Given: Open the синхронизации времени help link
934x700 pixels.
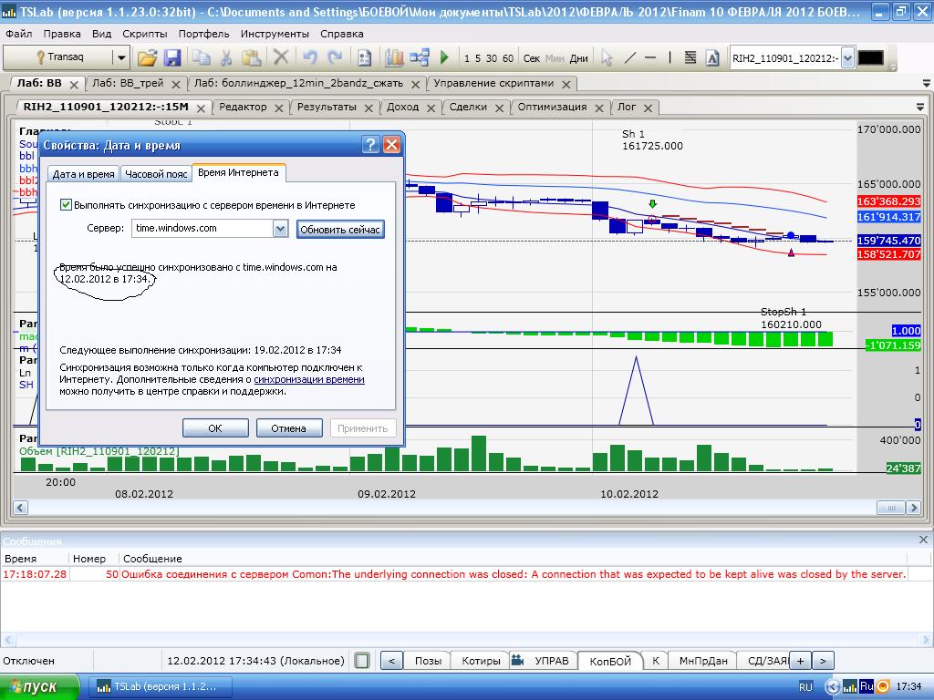Looking at the screenshot, I should 308,379.
